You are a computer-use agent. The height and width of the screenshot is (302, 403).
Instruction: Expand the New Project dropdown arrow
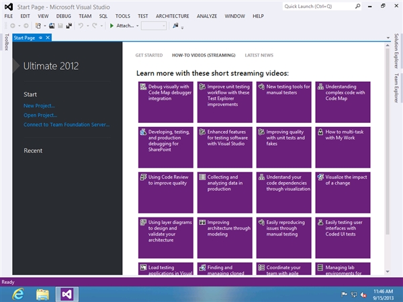click(45, 26)
